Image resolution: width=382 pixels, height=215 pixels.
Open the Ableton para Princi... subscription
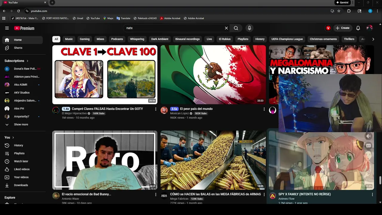click(22, 77)
